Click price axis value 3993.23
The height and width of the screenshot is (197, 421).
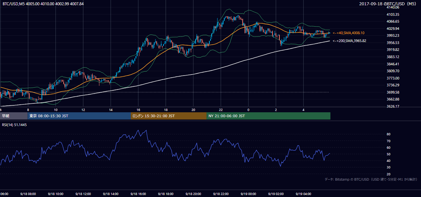click(393, 35)
